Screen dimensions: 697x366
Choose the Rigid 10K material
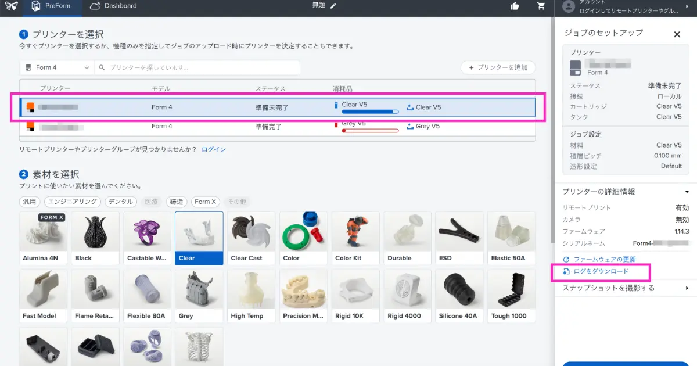355,296
